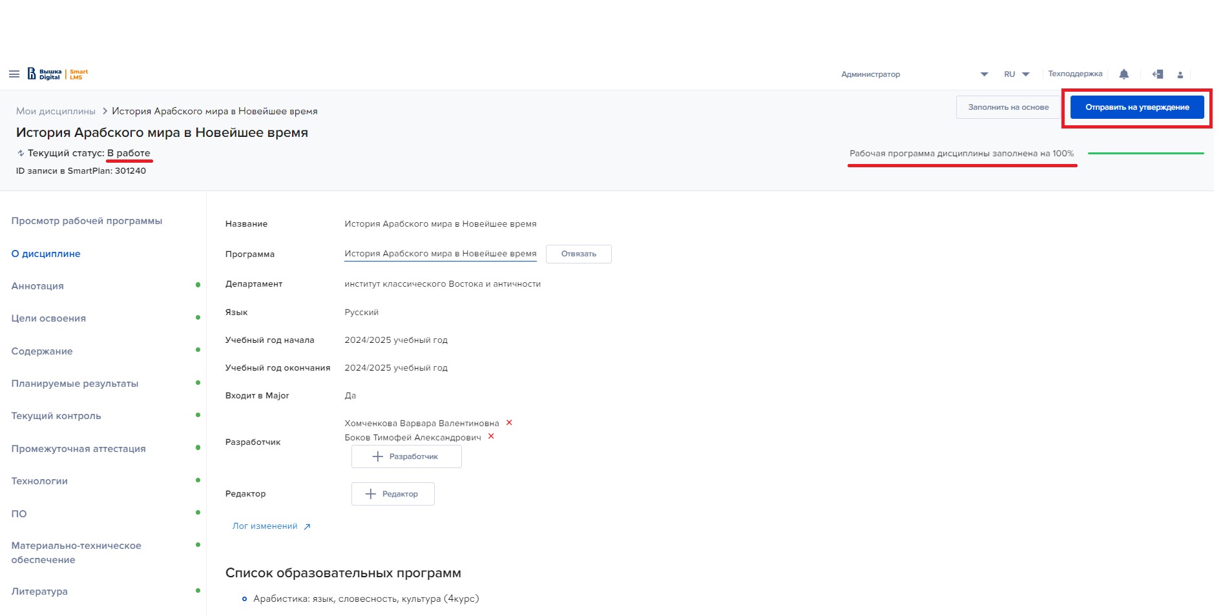This screenshot has height=616, width=1221.
Task: Click the logout icon
Action: (x=1158, y=74)
